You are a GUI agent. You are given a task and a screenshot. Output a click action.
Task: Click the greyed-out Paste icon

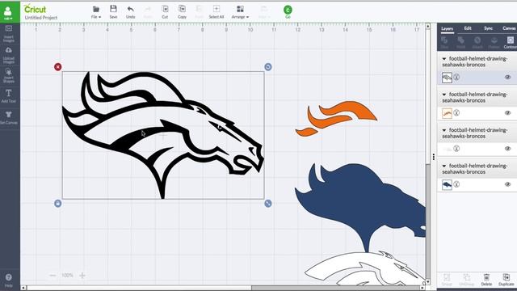[200, 12]
